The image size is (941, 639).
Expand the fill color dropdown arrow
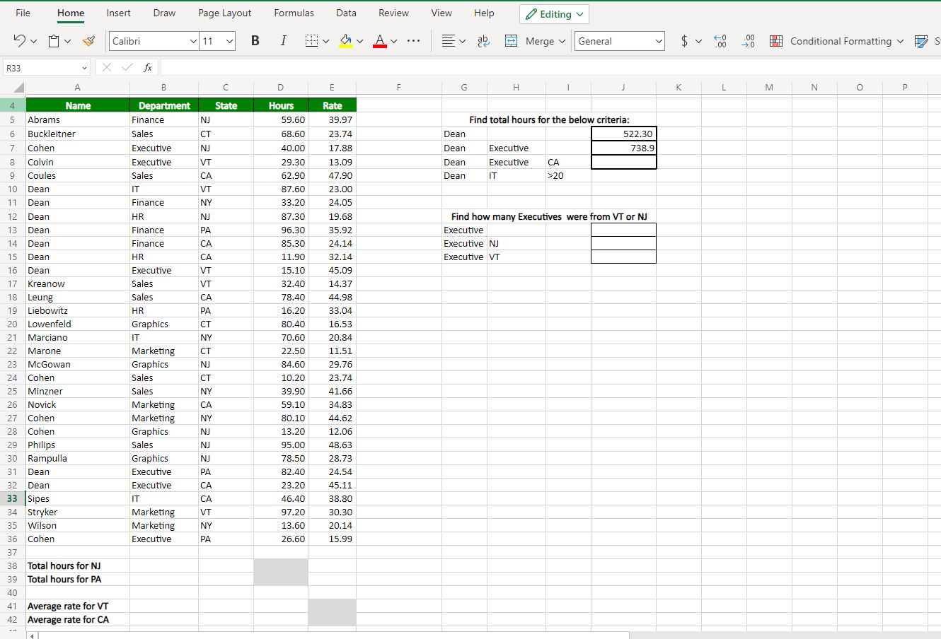point(359,42)
